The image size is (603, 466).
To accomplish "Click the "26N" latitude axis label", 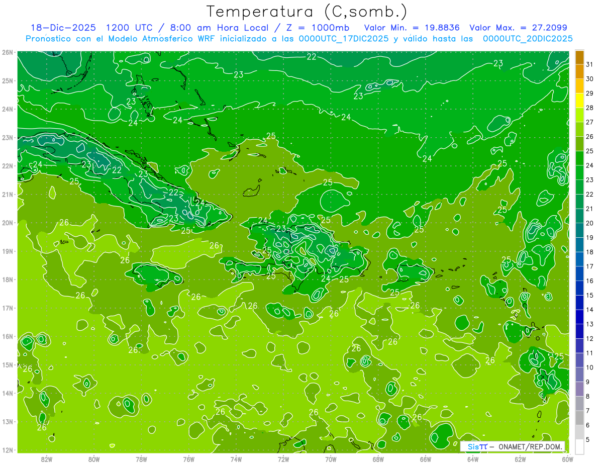I will pyautogui.click(x=8, y=52).
